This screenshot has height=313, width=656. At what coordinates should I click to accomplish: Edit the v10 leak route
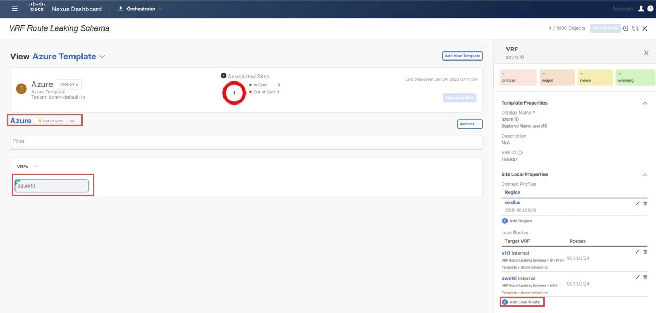click(637, 252)
